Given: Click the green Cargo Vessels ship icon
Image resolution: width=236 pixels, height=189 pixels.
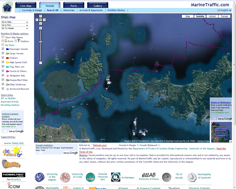Looking at the screenshot, I should pos(7,54).
